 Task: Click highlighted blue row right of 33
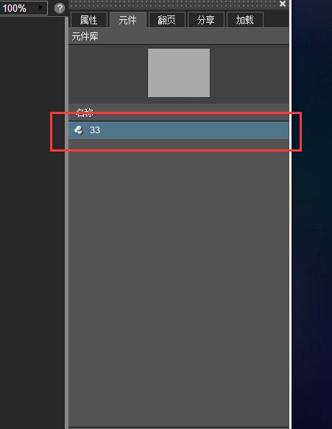(x=194, y=130)
